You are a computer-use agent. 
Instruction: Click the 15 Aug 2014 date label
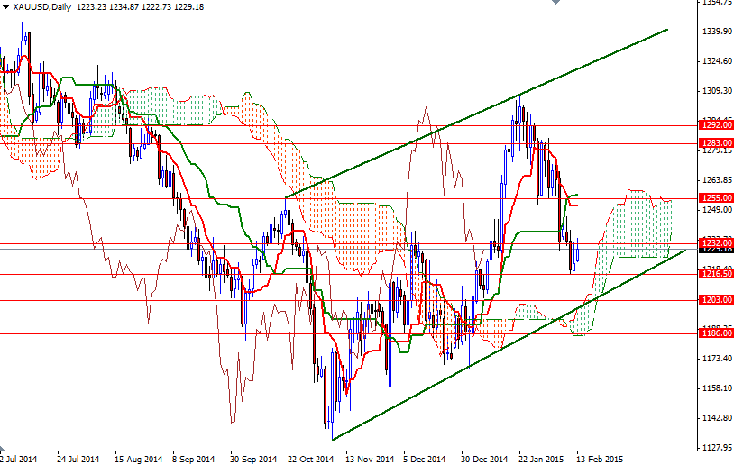click(138, 460)
